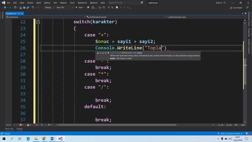Open the switchcase project navigation dropdown
The width and height of the screenshot is (252, 142).
coord(45,17)
